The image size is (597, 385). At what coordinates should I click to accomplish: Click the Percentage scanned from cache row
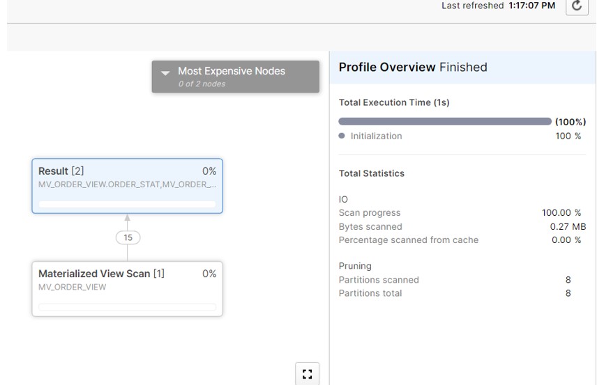tap(462, 240)
